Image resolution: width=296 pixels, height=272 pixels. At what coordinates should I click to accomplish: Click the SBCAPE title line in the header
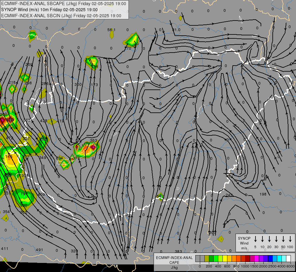[63, 4]
